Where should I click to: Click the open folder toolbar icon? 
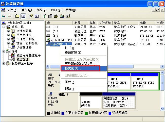(x=56, y=16)
